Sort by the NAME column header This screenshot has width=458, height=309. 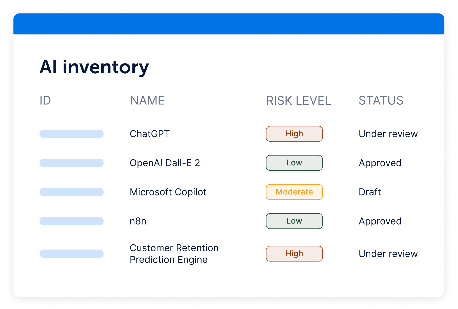[147, 101]
